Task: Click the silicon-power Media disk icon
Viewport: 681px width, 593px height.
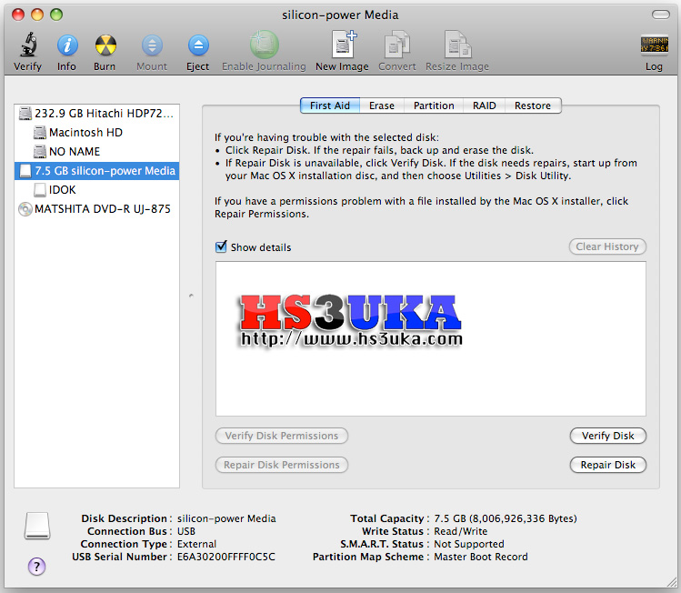Action: [25, 171]
